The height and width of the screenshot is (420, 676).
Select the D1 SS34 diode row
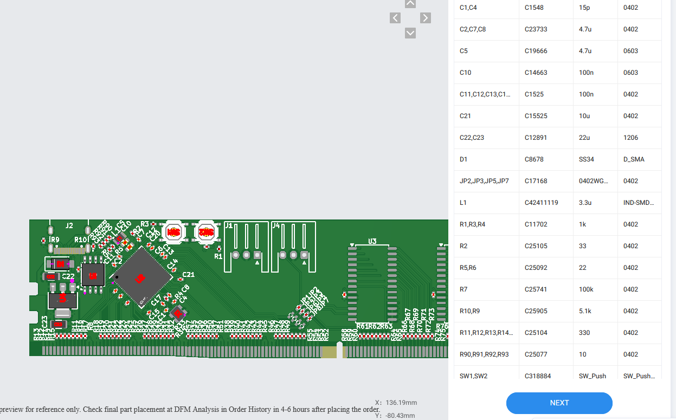[x=557, y=159]
